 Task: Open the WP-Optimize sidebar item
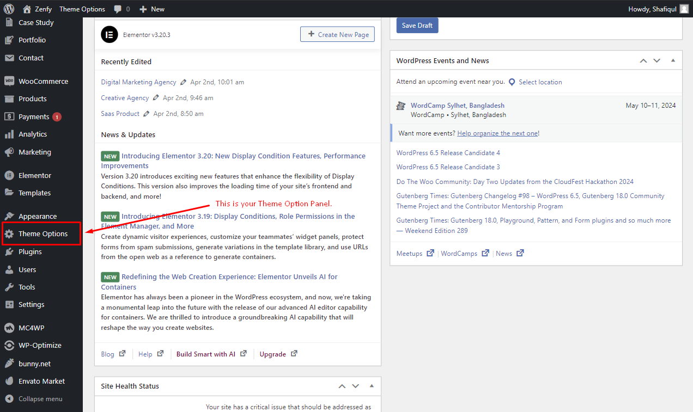click(41, 345)
